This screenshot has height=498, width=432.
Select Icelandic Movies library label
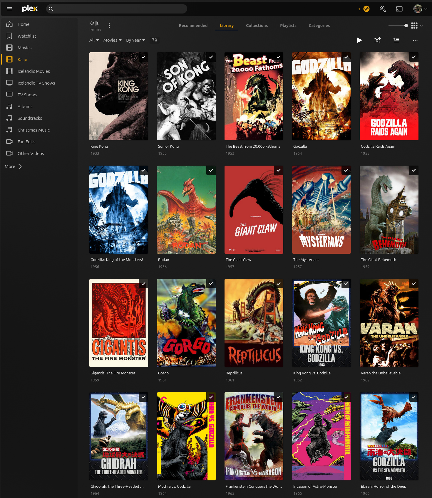[x=34, y=71]
